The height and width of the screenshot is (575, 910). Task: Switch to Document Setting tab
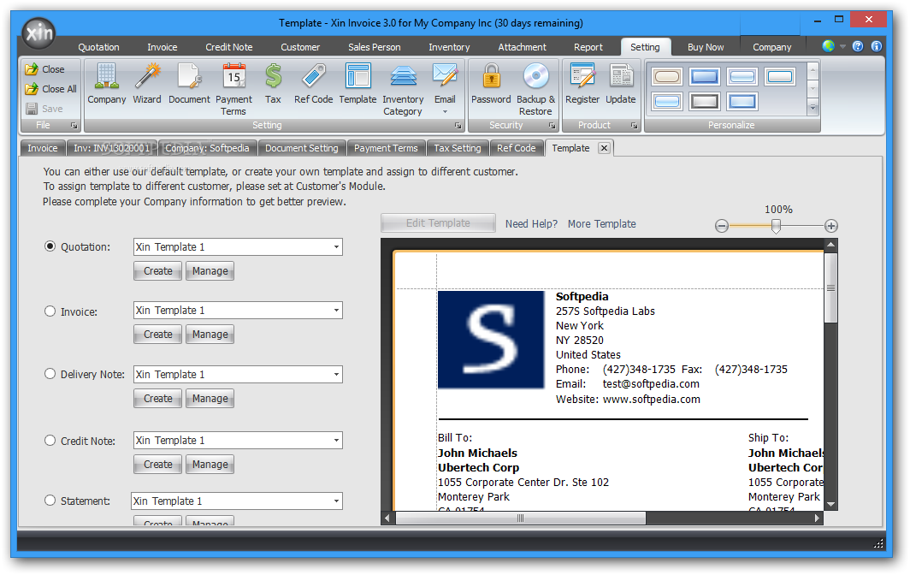[302, 148]
